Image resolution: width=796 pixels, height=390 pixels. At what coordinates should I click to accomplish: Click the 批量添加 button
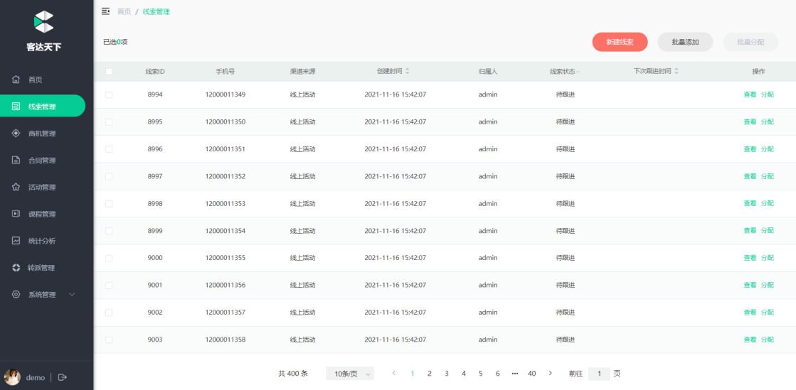685,42
